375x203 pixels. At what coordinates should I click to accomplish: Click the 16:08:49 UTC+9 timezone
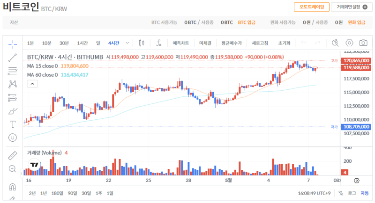click(314, 193)
